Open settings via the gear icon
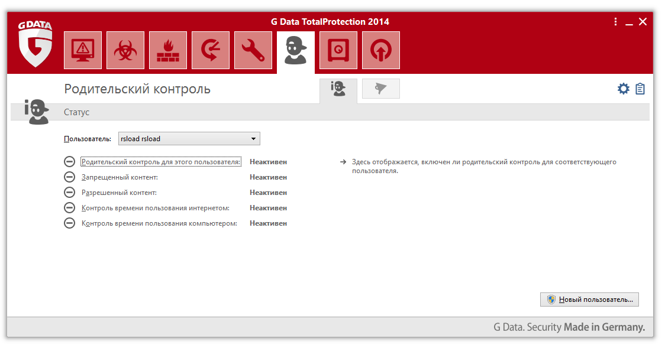Screen dimensions: 665x345 click(x=624, y=89)
